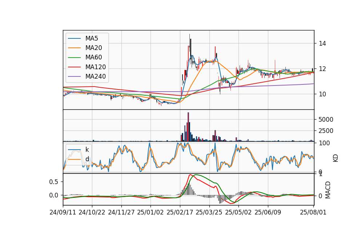Viewport: 349px width, 250px height.
Task: Click the MA60 legend label
Action: (93, 58)
